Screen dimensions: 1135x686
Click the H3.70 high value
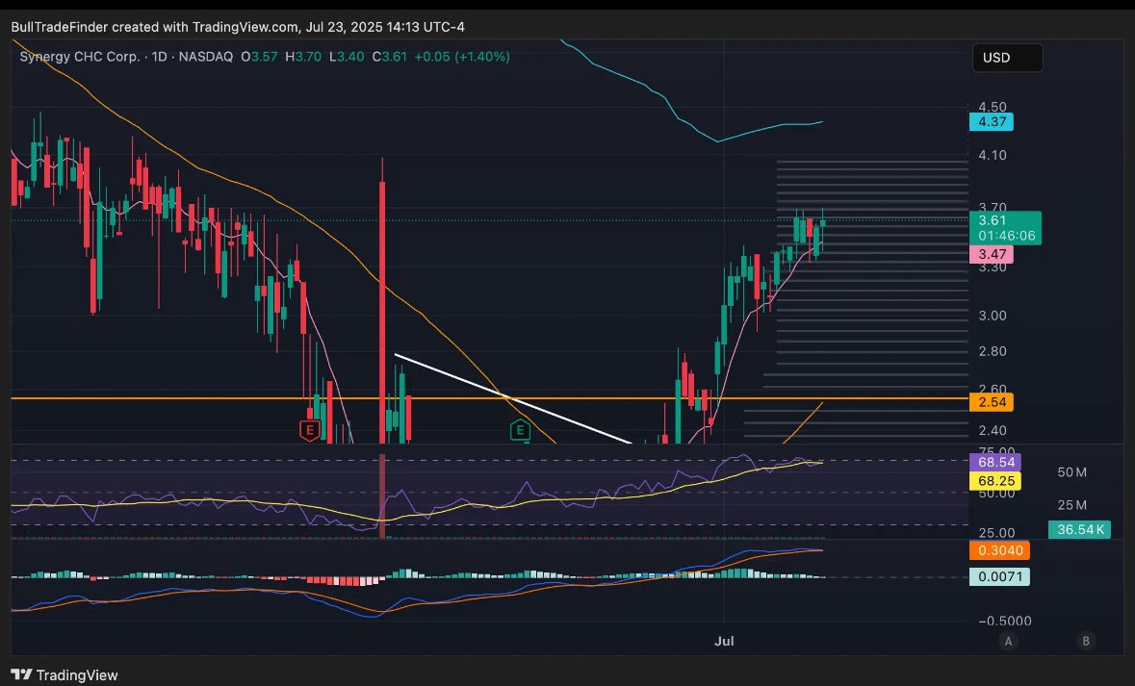pyautogui.click(x=302, y=57)
